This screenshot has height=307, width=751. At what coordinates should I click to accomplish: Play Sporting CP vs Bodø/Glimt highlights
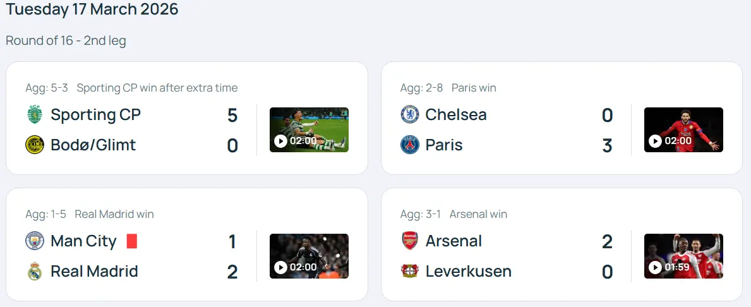point(309,129)
